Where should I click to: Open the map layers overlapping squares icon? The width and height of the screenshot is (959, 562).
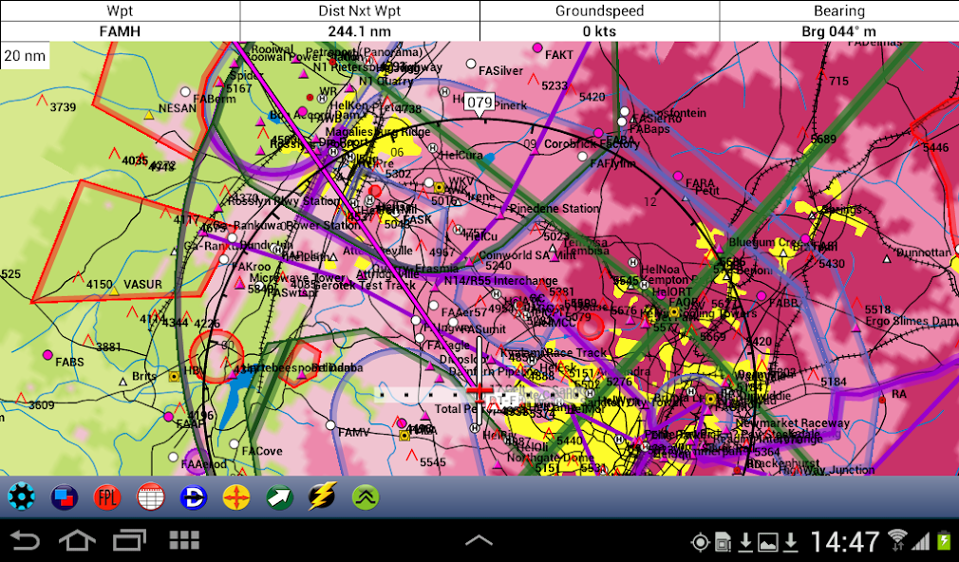(65, 497)
